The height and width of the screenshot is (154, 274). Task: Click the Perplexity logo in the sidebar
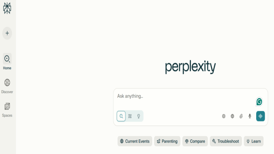7,8
